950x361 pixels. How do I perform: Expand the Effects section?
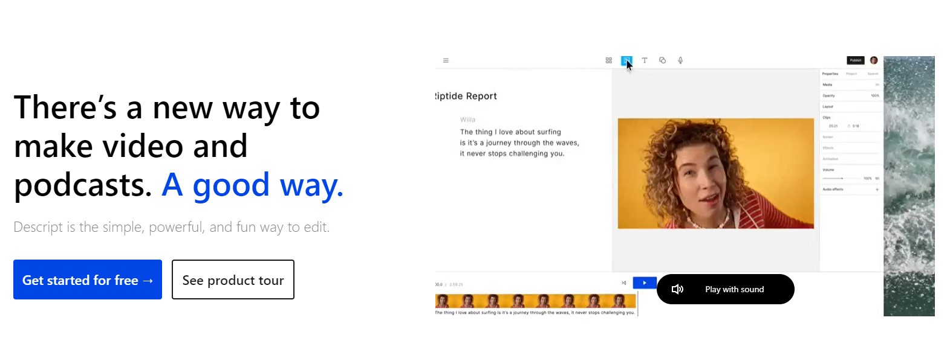pyautogui.click(x=851, y=148)
